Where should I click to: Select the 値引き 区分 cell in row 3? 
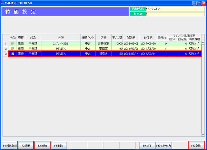click(103, 54)
